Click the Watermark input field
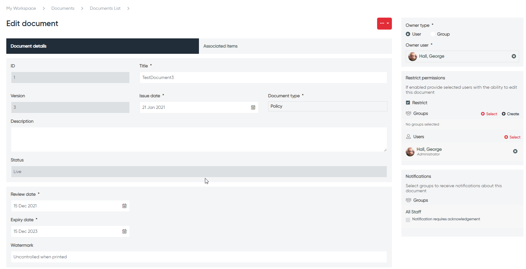The image size is (526, 269). 199,257
